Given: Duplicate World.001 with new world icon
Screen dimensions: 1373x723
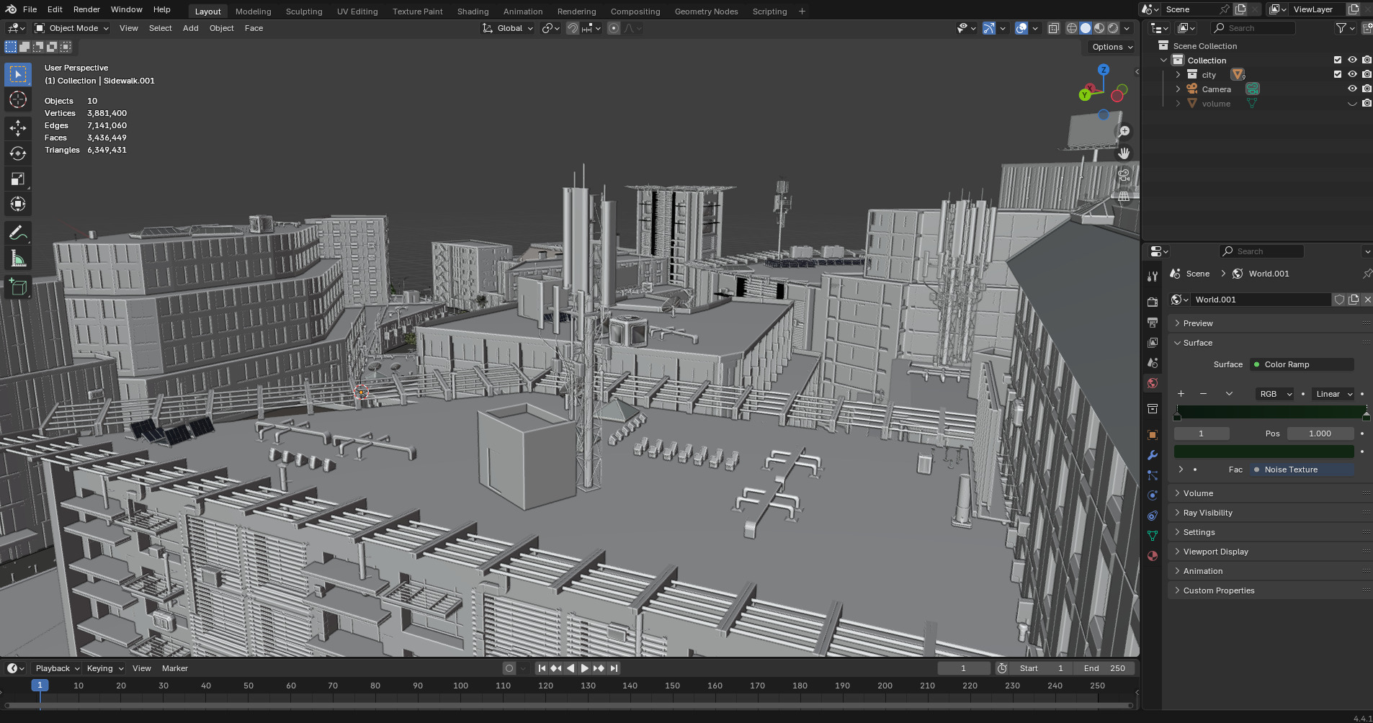Looking at the screenshot, I should [x=1354, y=300].
